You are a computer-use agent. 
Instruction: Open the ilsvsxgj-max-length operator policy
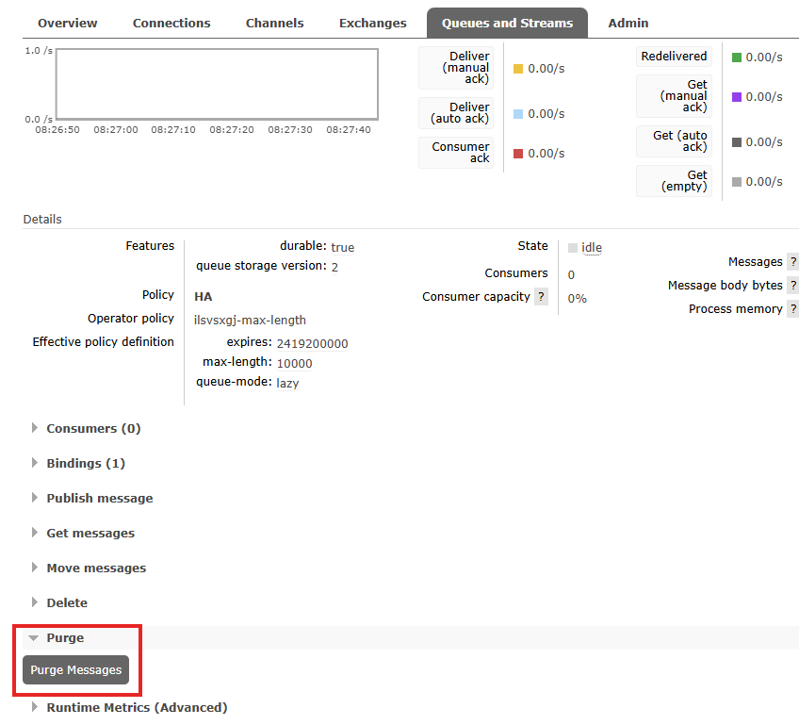[250, 320]
